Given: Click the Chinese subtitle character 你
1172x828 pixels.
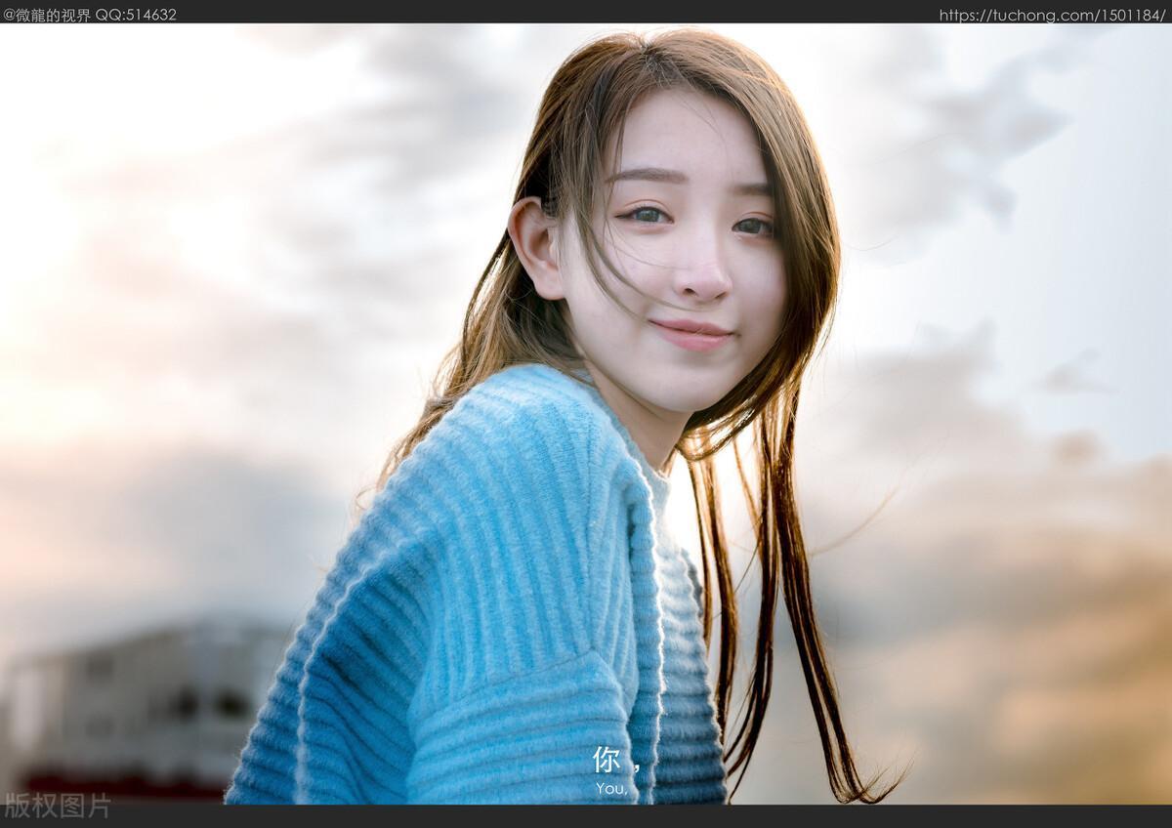Looking at the screenshot, I should click(x=607, y=760).
